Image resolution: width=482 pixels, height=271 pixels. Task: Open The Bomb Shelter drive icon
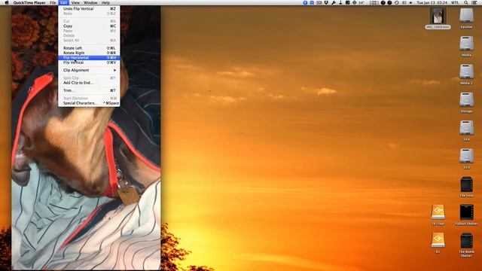pos(466,241)
